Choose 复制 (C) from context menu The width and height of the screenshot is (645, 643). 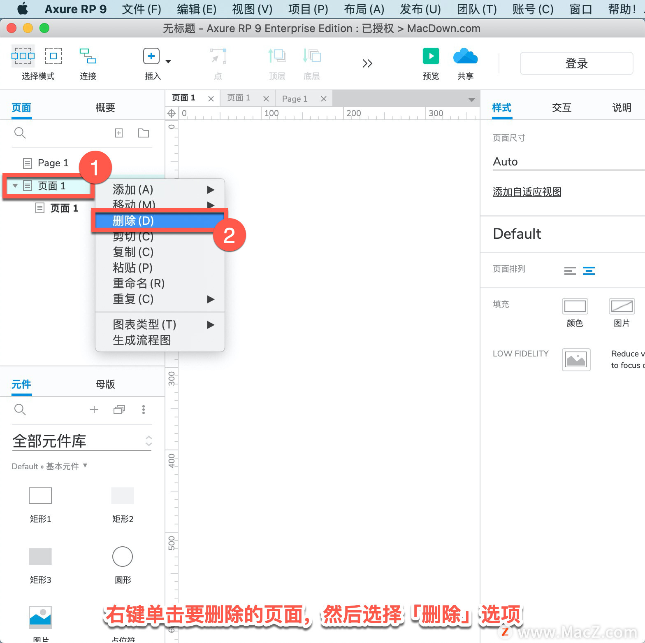point(160,252)
